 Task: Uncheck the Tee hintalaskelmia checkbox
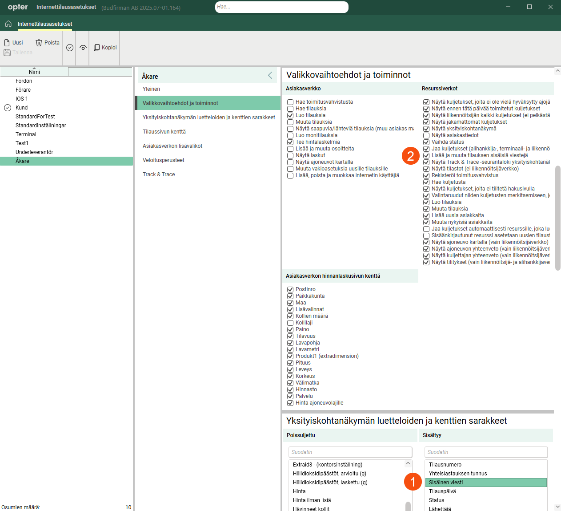(290, 142)
